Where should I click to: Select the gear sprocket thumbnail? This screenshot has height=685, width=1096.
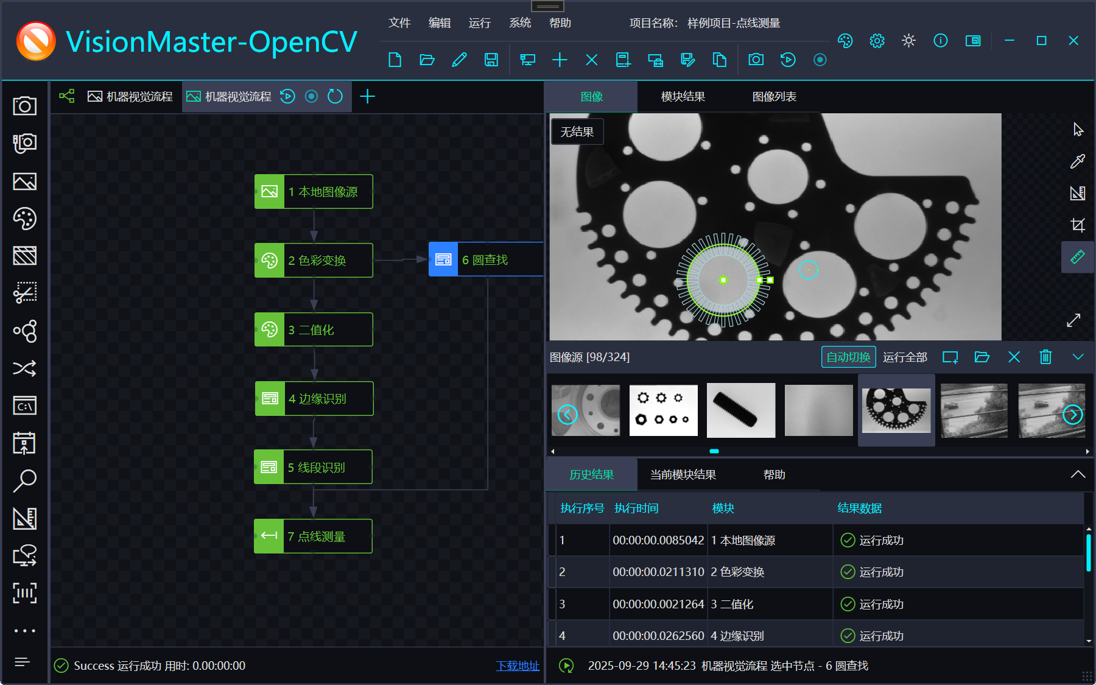click(896, 410)
